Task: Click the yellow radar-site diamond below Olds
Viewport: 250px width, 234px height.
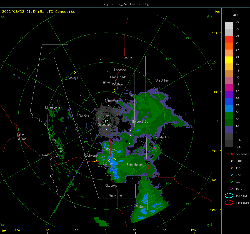Action: point(106,121)
